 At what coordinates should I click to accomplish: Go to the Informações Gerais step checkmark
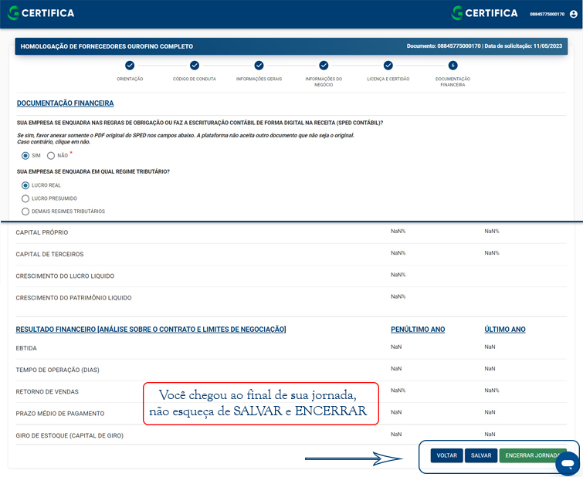point(259,66)
